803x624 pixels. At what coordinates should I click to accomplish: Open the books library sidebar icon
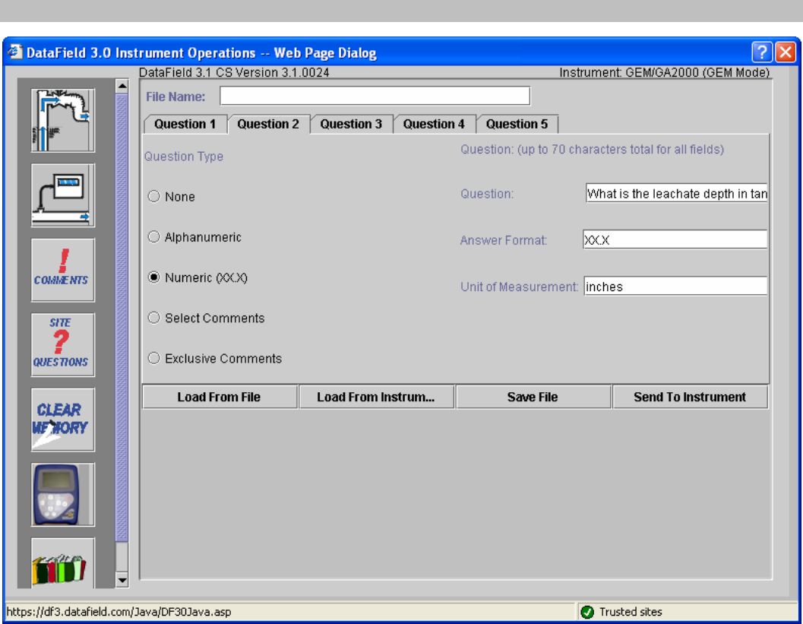63,562
